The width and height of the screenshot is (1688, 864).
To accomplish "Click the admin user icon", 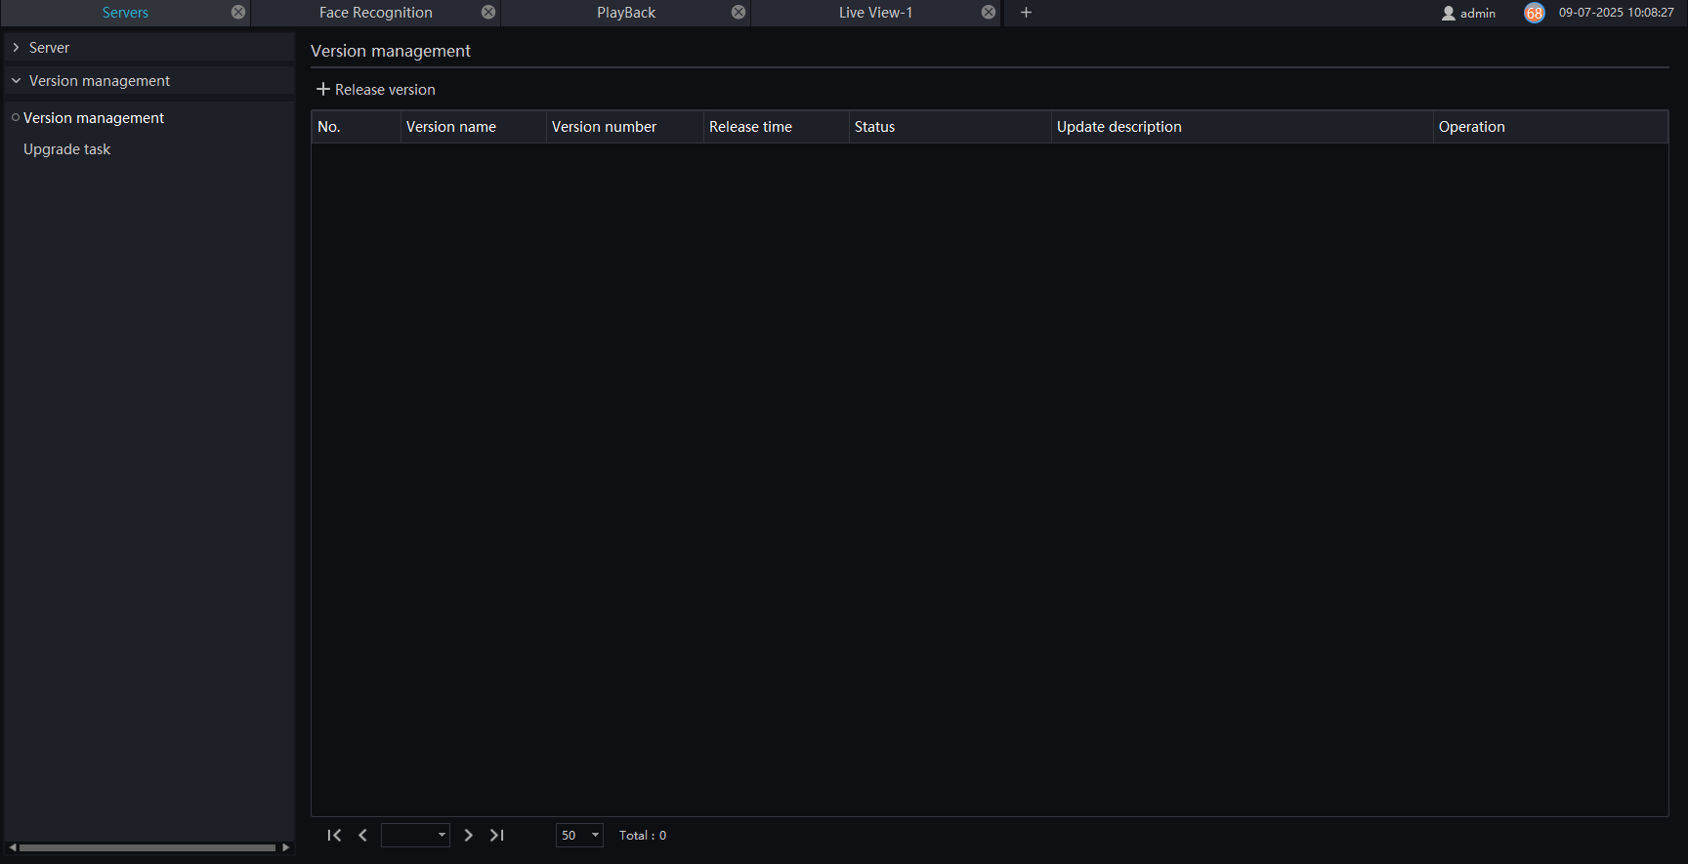I will point(1449,13).
